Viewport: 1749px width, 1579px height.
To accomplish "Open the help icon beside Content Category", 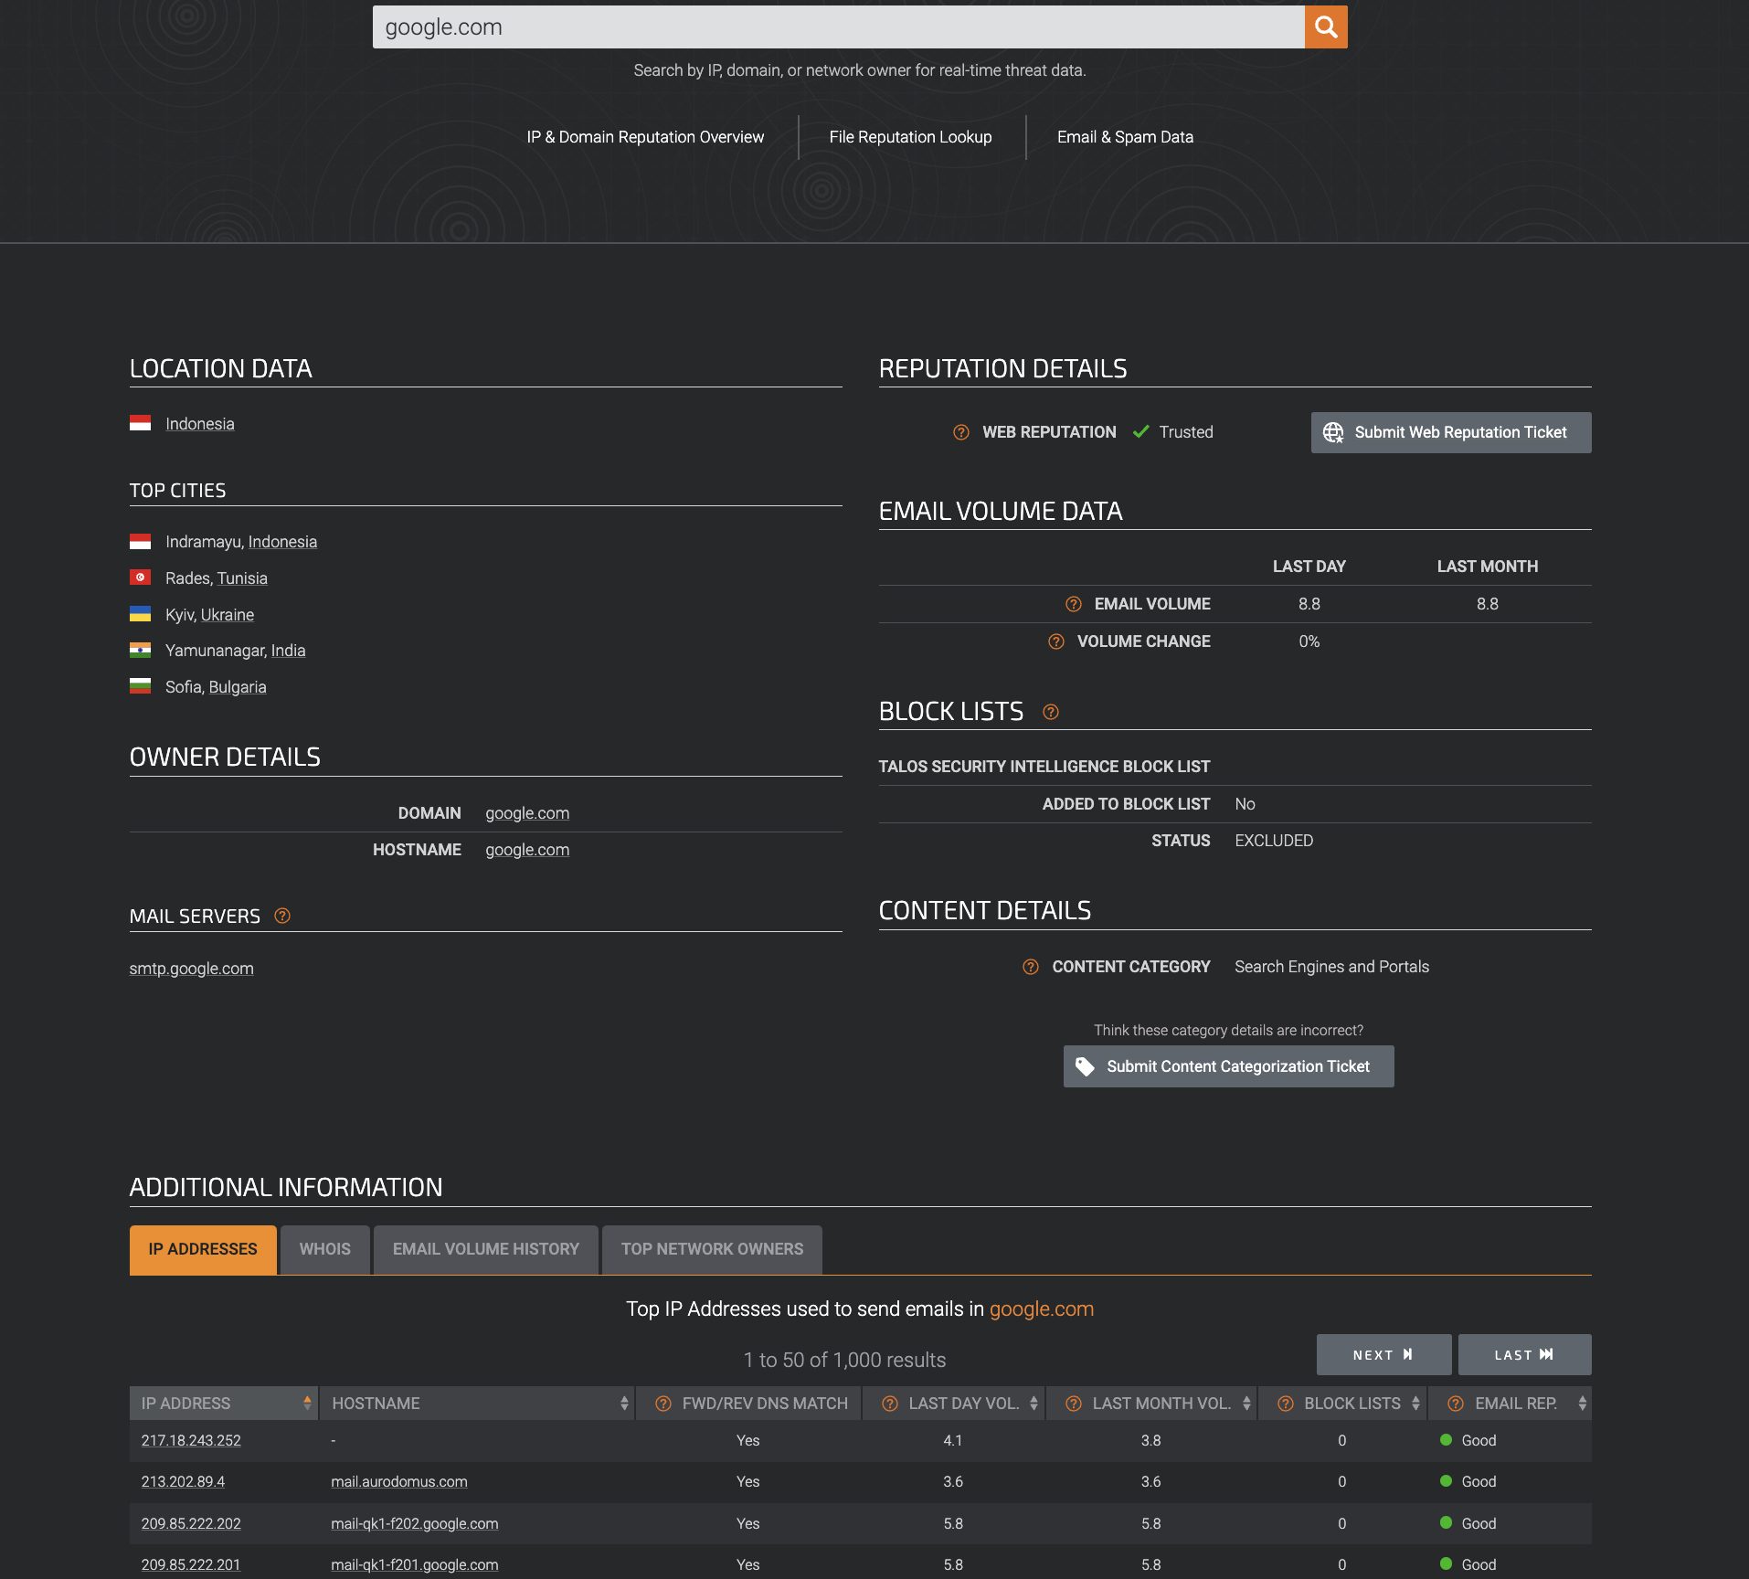I will tap(1032, 966).
